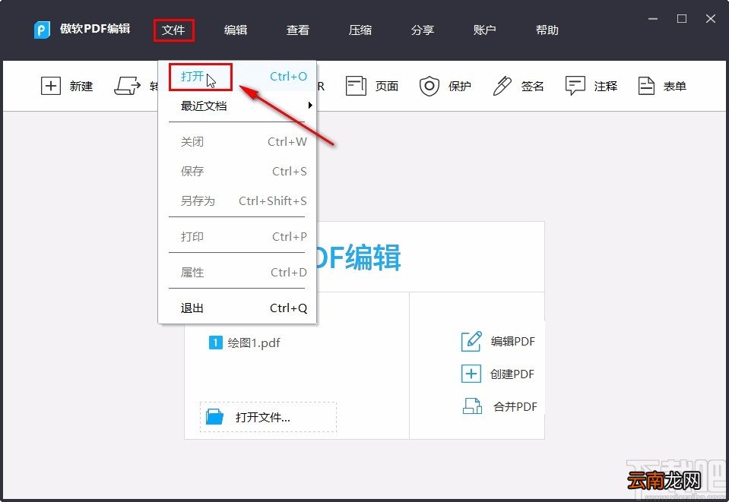Viewport: 729px width, 502px height.
Task: Open the 压缩 menu
Action: coord(360,30)
